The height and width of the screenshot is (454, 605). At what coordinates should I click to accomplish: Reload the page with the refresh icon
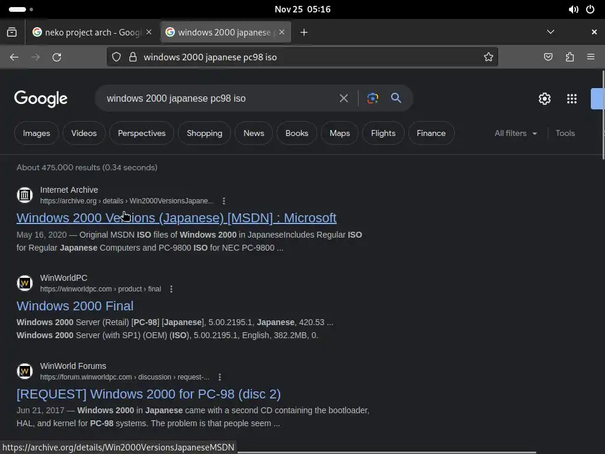coord(57,57)
